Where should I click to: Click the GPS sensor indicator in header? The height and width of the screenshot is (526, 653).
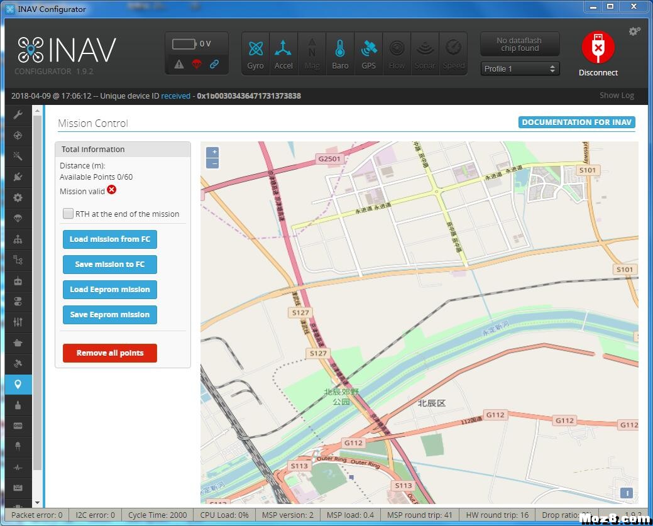(x=368, y=54)
